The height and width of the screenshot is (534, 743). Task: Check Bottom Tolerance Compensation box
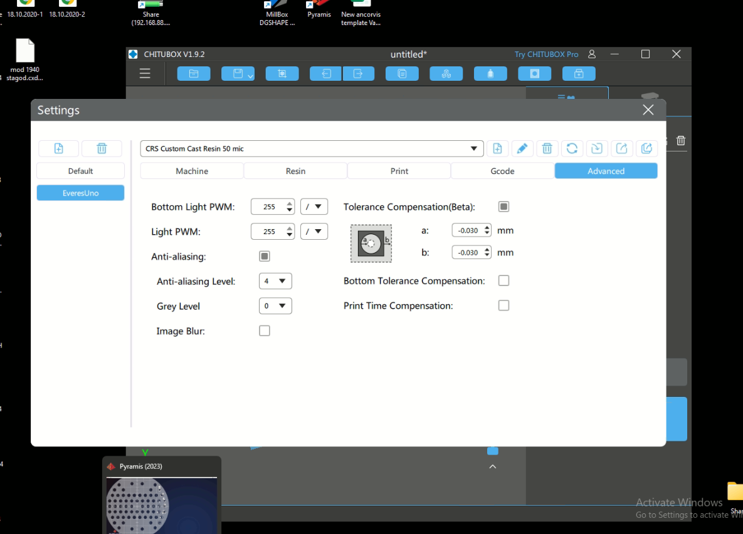503,280
